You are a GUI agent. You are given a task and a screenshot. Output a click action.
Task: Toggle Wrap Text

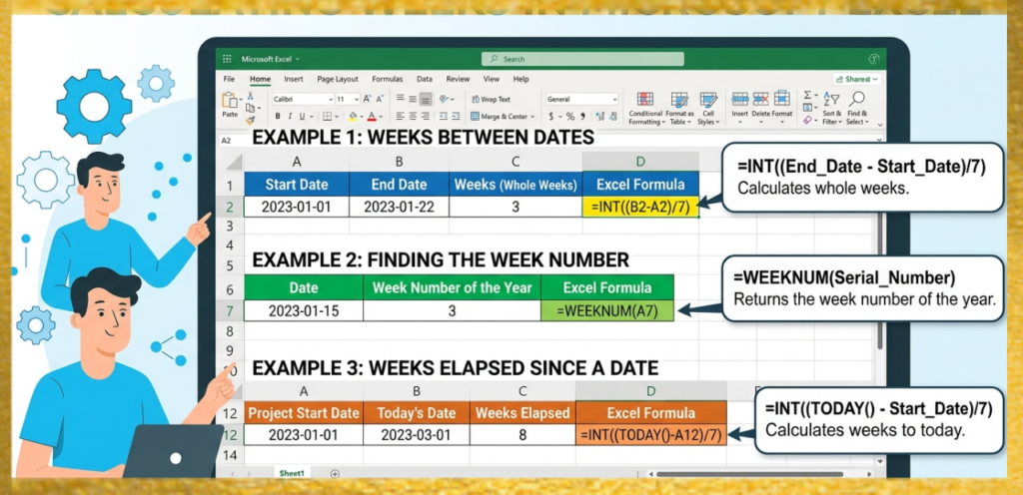[x=492, y=100]
